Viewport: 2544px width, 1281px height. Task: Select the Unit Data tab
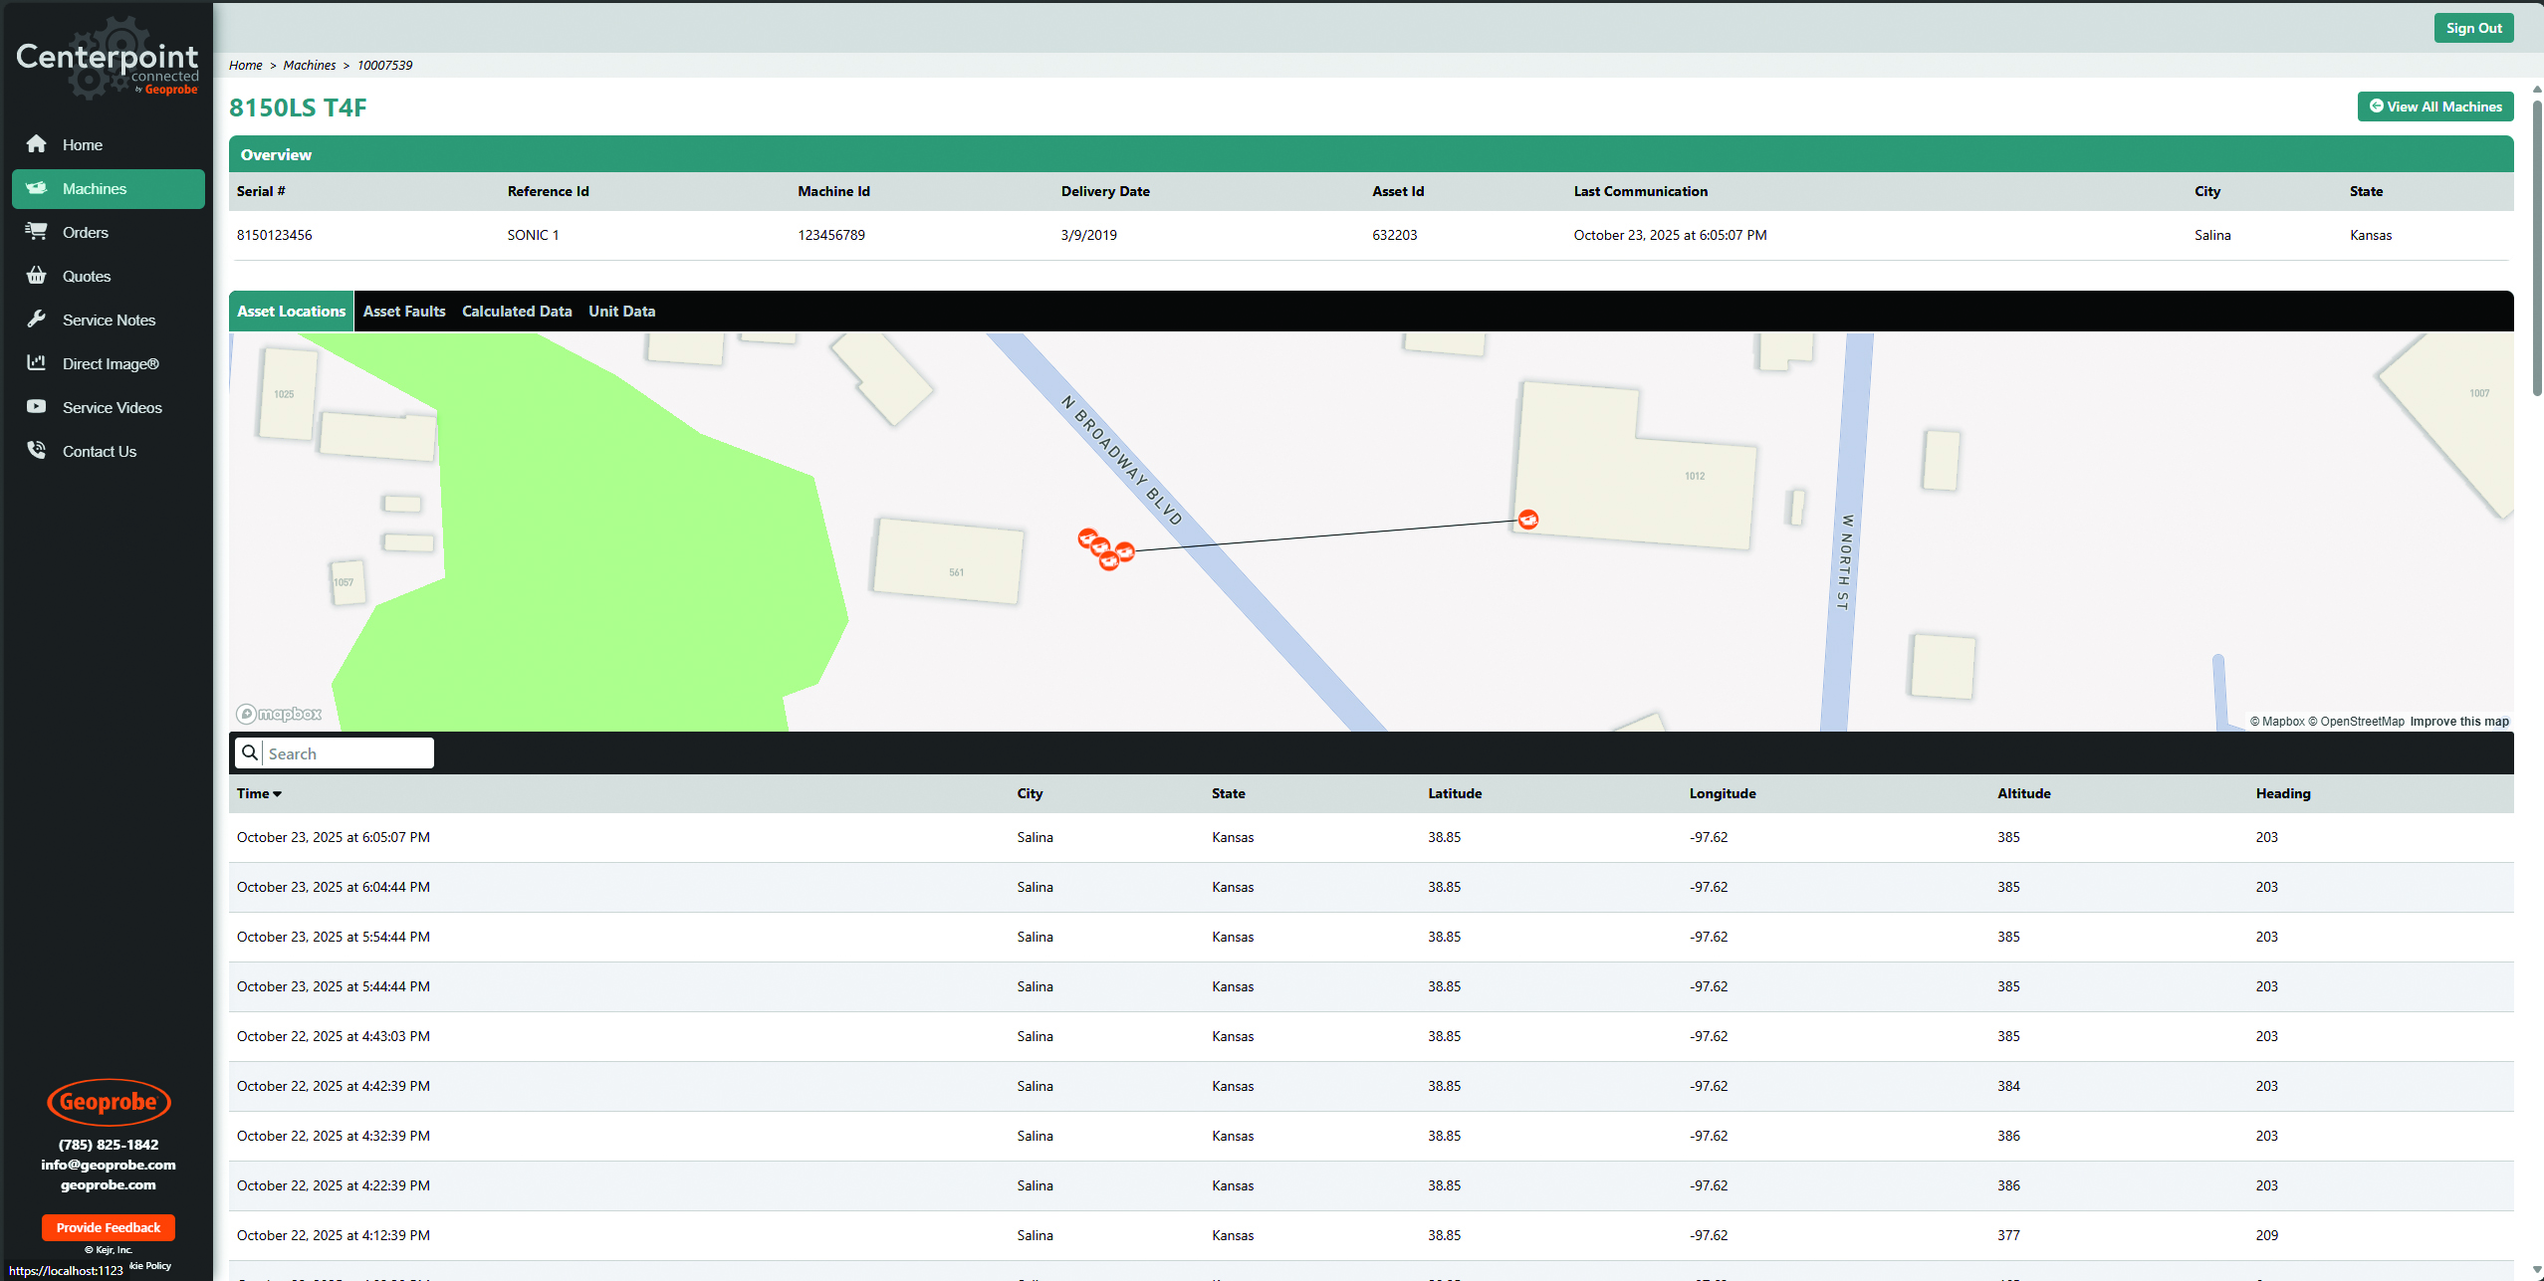point(621,312)
